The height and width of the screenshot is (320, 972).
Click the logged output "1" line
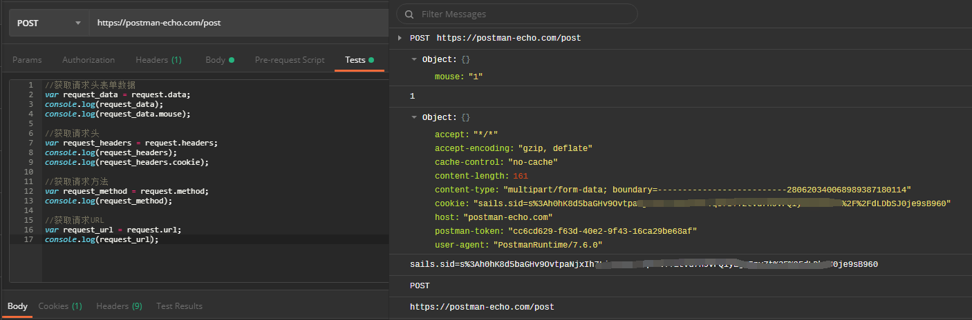(x=413, y=96)
